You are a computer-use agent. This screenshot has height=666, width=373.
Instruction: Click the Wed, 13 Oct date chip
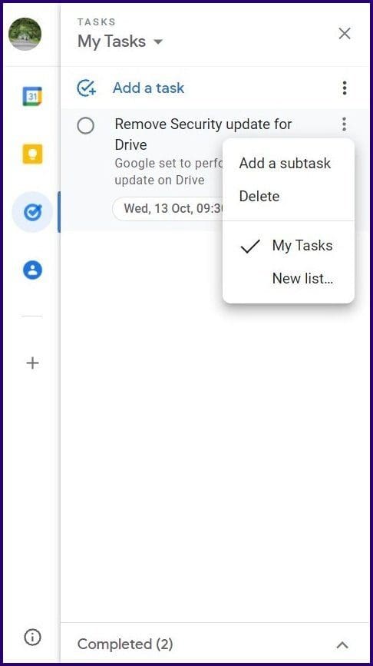[170, 209]
